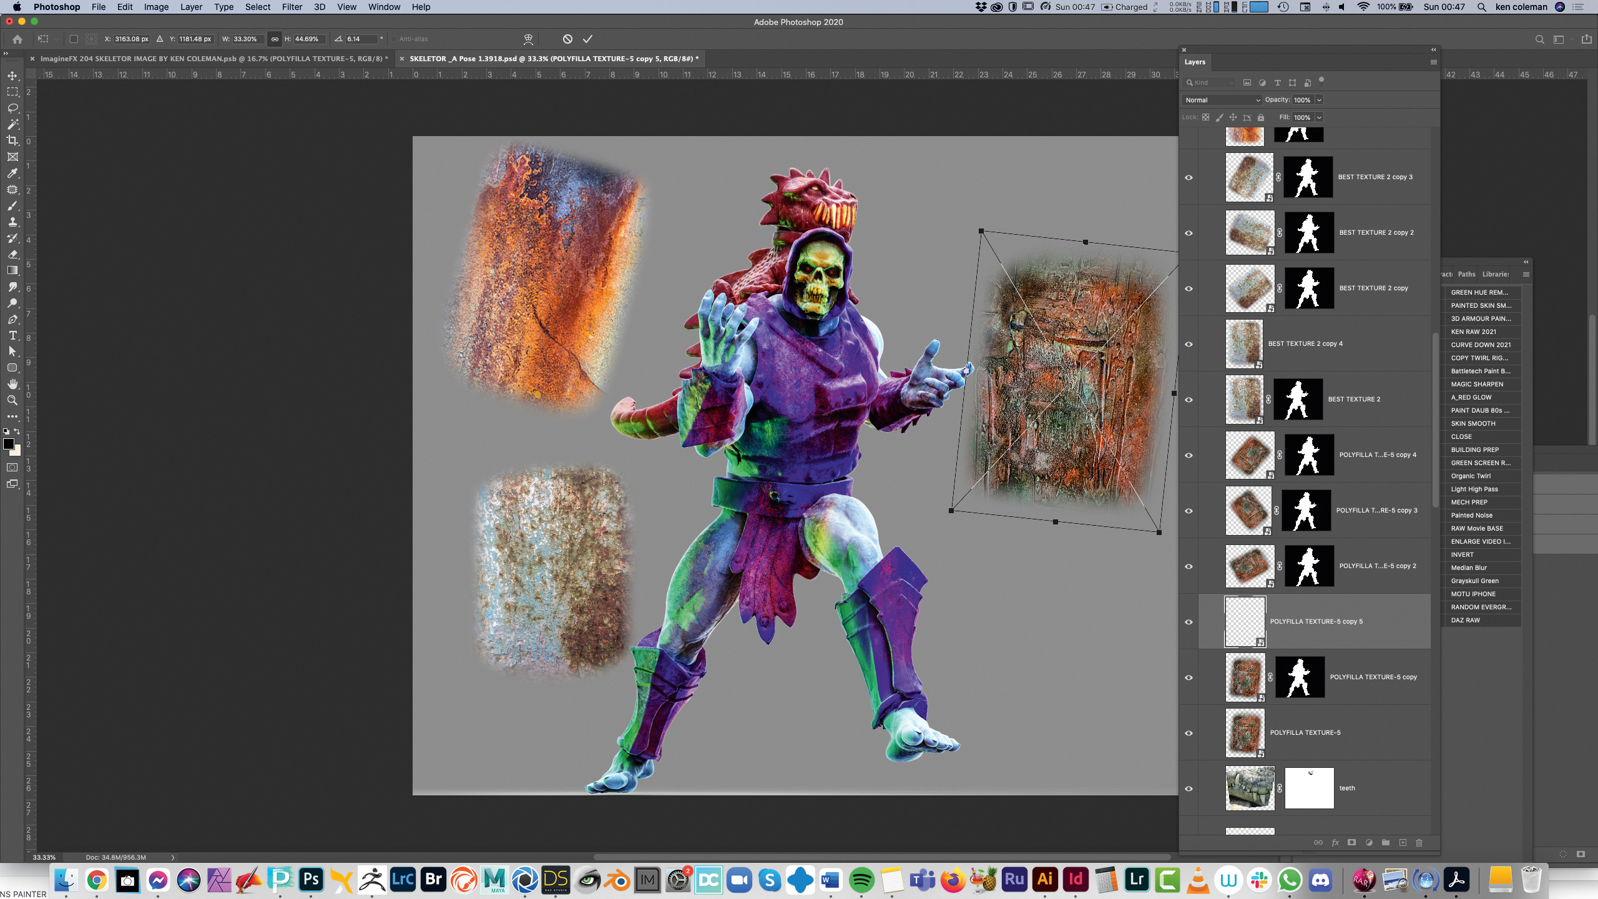Open the Image menu
The image size is (1598, 899).
[x=156, y=7]
